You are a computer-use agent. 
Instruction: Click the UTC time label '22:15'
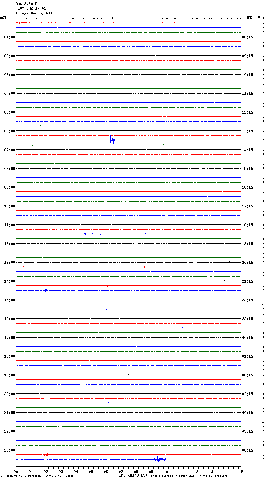pyautogui.click(x=248, y=300)
